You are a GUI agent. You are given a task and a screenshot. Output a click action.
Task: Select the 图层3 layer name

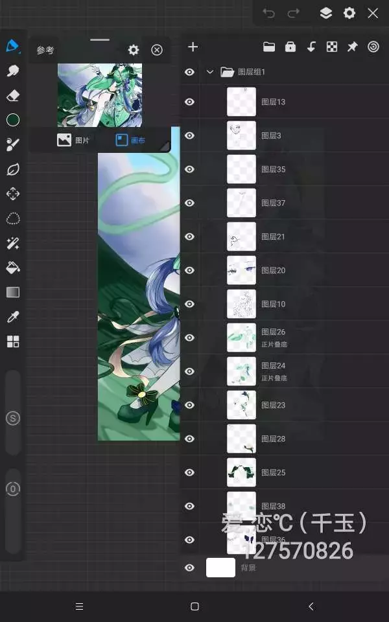271,135
